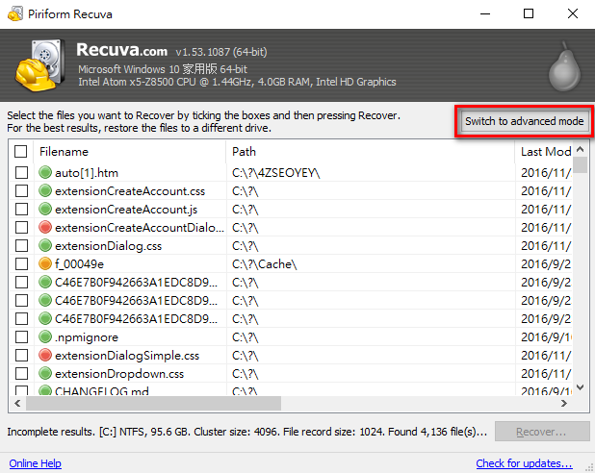The width and height of the screenshot is (595, 473).
Task: Tick the checkbox for extensionCreateAccount.css
Action: click(x=21, y=190)
